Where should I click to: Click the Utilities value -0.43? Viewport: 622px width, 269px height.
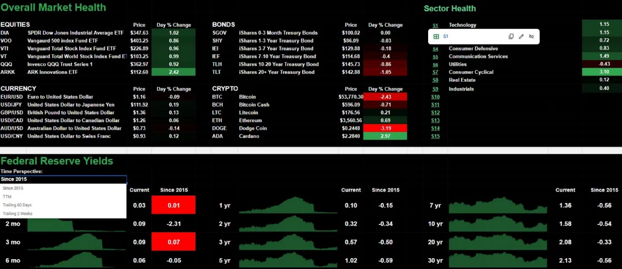click(x=604, y=65)
